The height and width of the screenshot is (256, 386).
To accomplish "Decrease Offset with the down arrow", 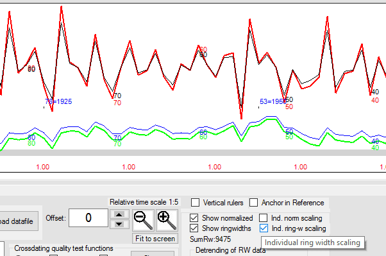I will 119,224.
